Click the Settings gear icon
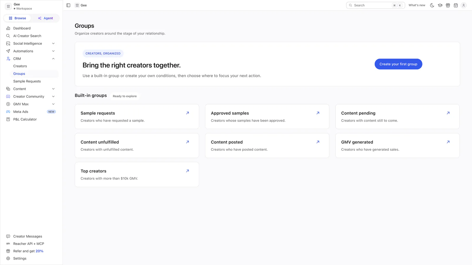The image size is (472, 265). (8, 259)
